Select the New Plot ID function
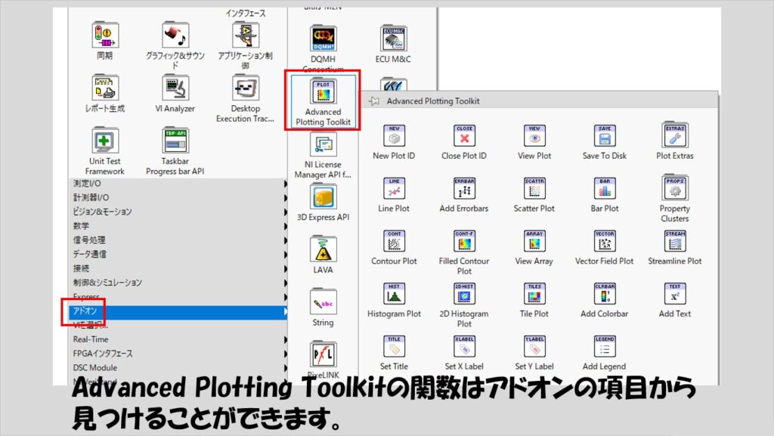This screenshot has width=774, height=436. (394, 137)
